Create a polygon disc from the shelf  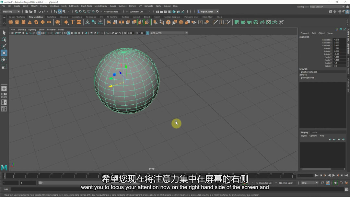click(x=49, y=22)
